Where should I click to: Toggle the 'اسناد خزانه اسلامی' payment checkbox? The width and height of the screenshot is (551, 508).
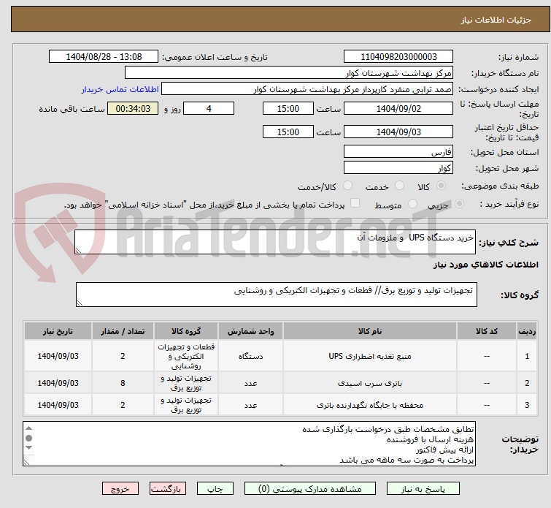(x=355, y=203)
